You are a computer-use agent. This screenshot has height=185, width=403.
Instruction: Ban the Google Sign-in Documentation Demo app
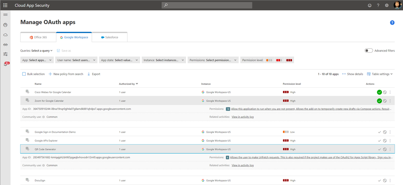[385, 132]
